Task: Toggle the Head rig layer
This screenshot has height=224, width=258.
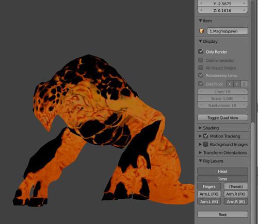Action: coord(222,171)
